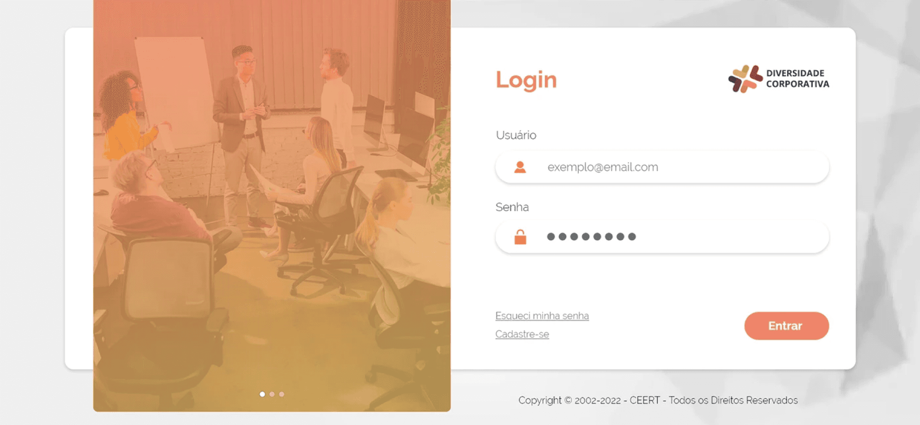Image resolution: width=920 pixels, height=425 pixels.
Task: Click the Diversidade Corporativa logo emblem
Action: [x=745, y=79]
